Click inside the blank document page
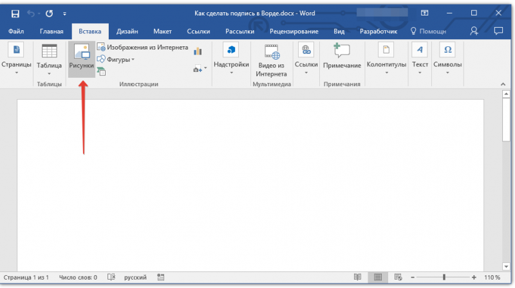Image resolution: width=515 pixels, height=288 pixels. 250,185
